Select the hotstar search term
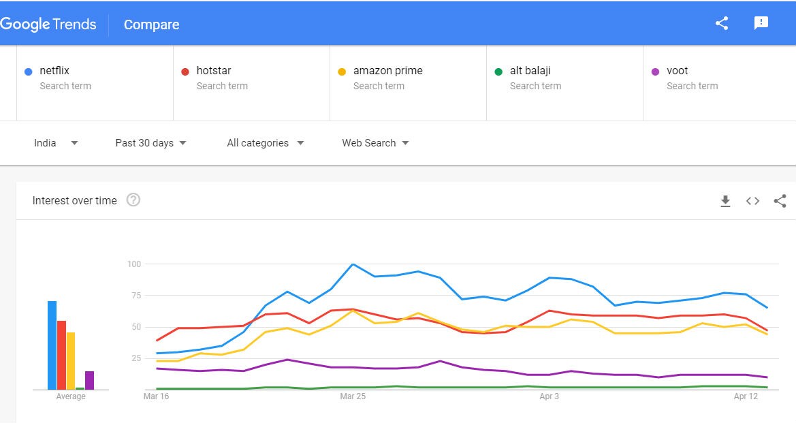Image resolution: width=796 pixels, height=423 pixels. tap(214, 71)
